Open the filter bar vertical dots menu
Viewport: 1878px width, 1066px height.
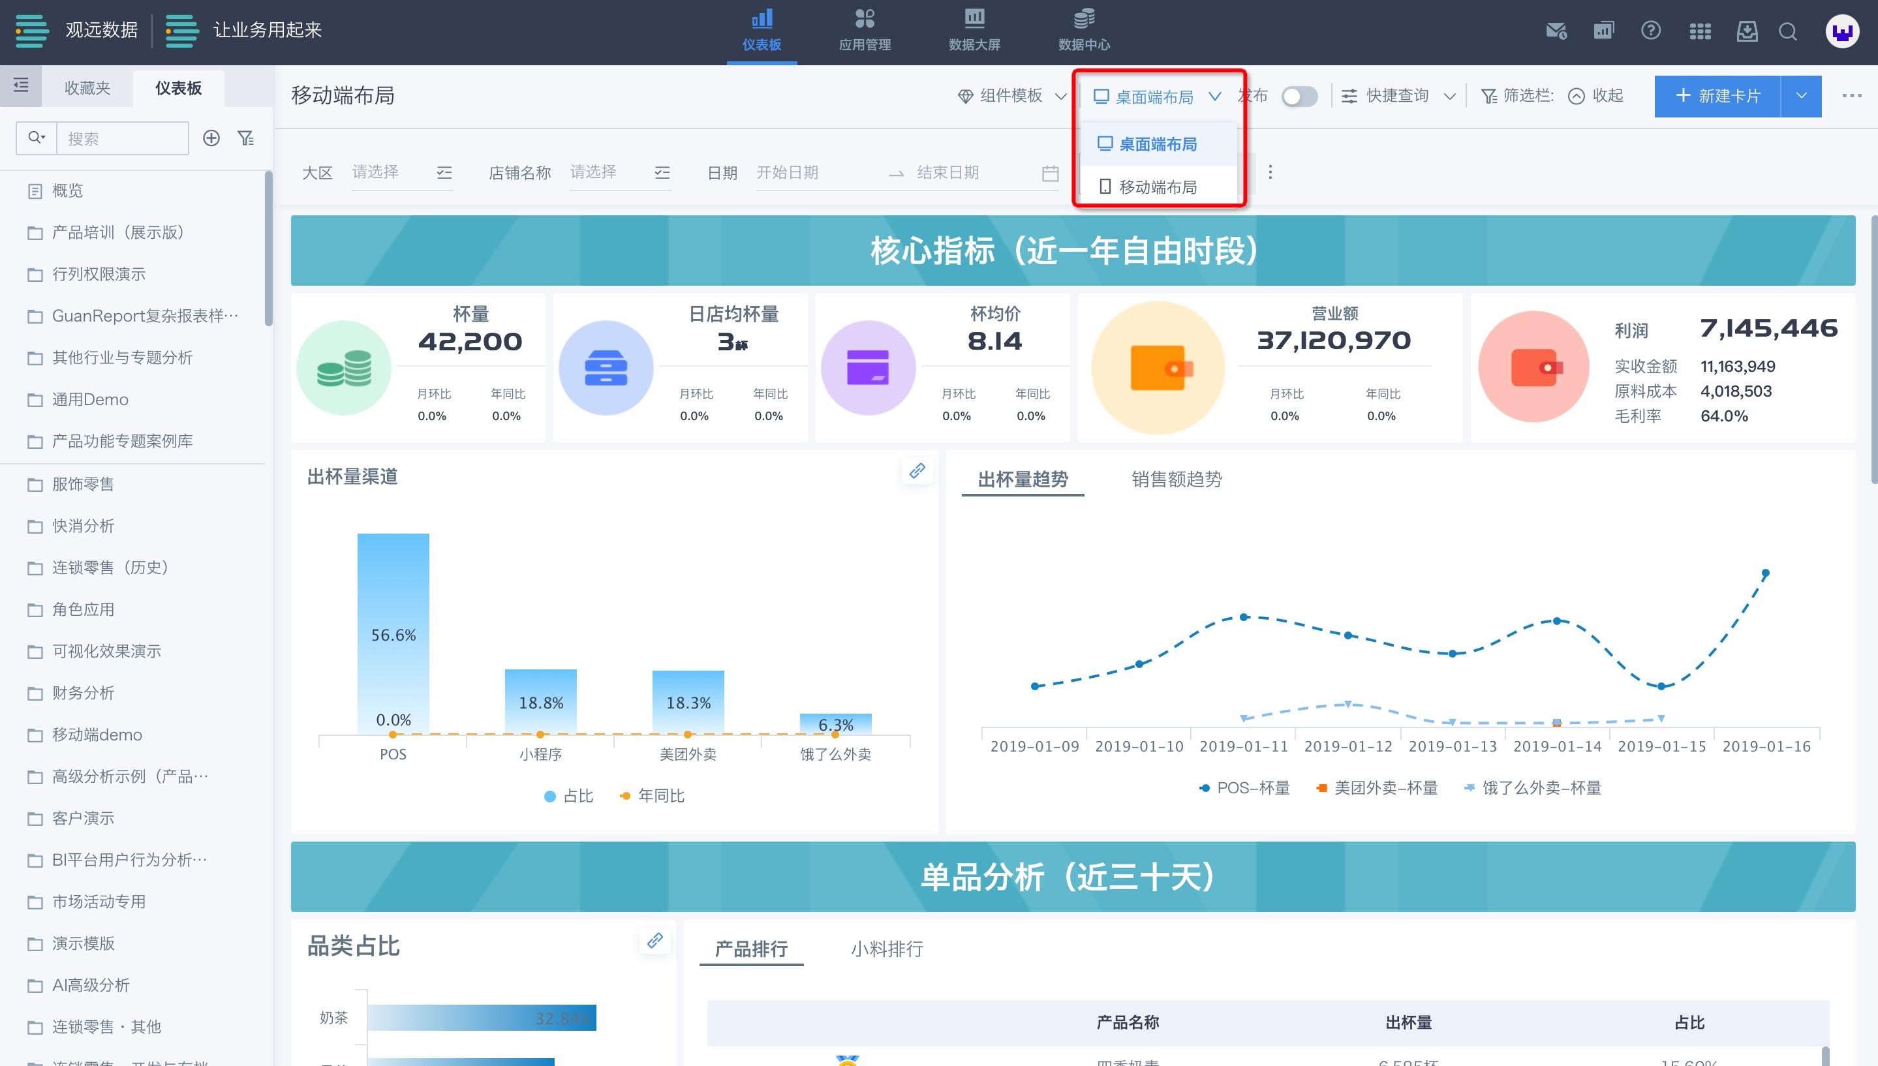(x=1270, y=172)
